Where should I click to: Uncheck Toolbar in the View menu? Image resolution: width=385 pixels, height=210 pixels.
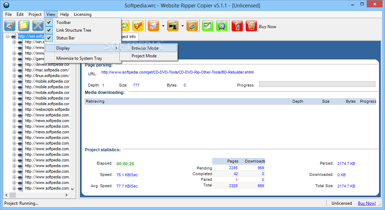coord(49,22)
